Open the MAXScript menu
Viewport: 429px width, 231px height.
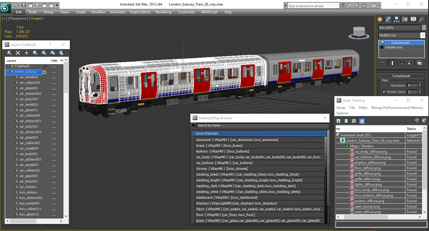click(x=209, y=12)
